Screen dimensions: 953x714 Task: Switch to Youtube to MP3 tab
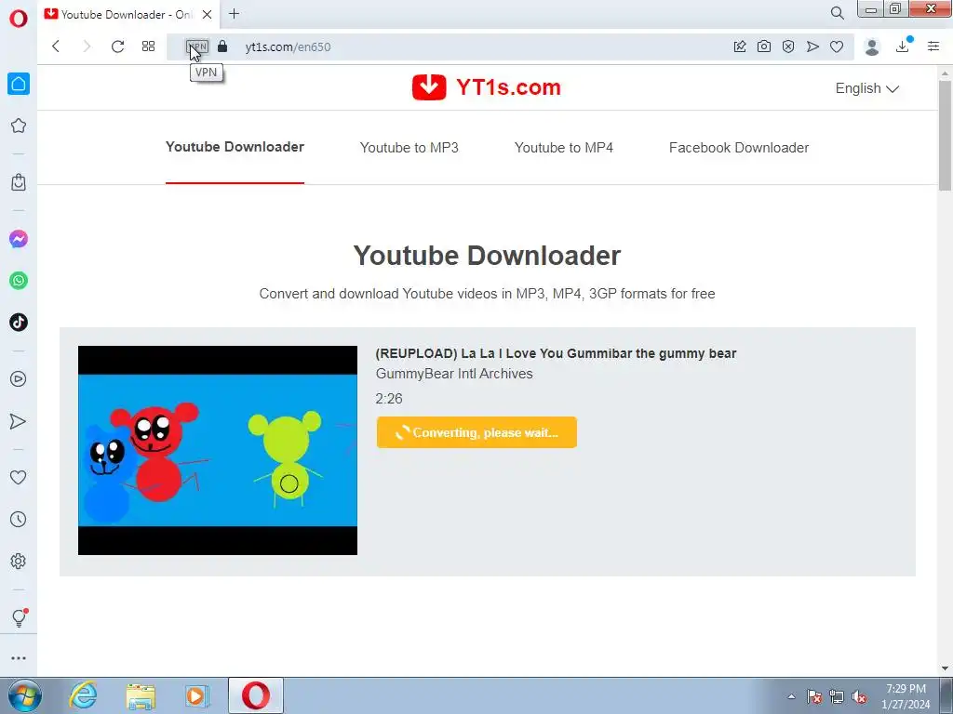tap(409, 148)
